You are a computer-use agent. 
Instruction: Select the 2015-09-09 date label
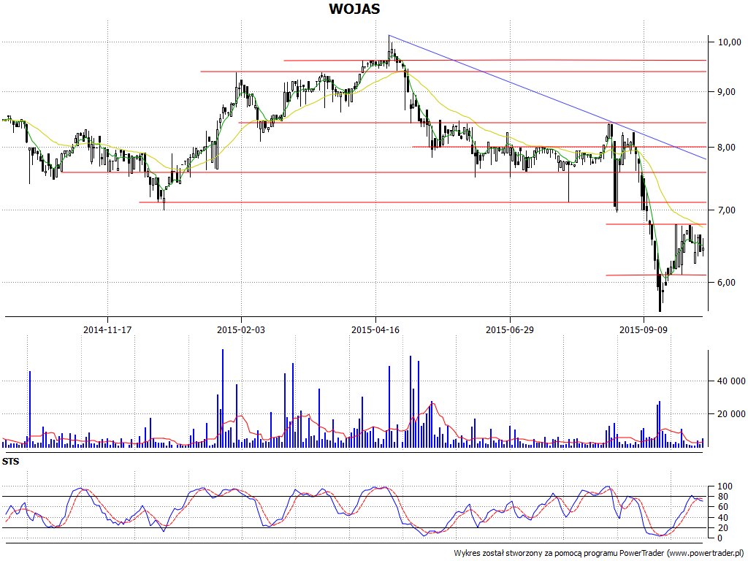pos(644,329)
